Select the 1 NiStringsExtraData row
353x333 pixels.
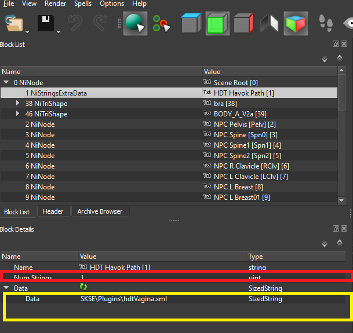point(169,93)
